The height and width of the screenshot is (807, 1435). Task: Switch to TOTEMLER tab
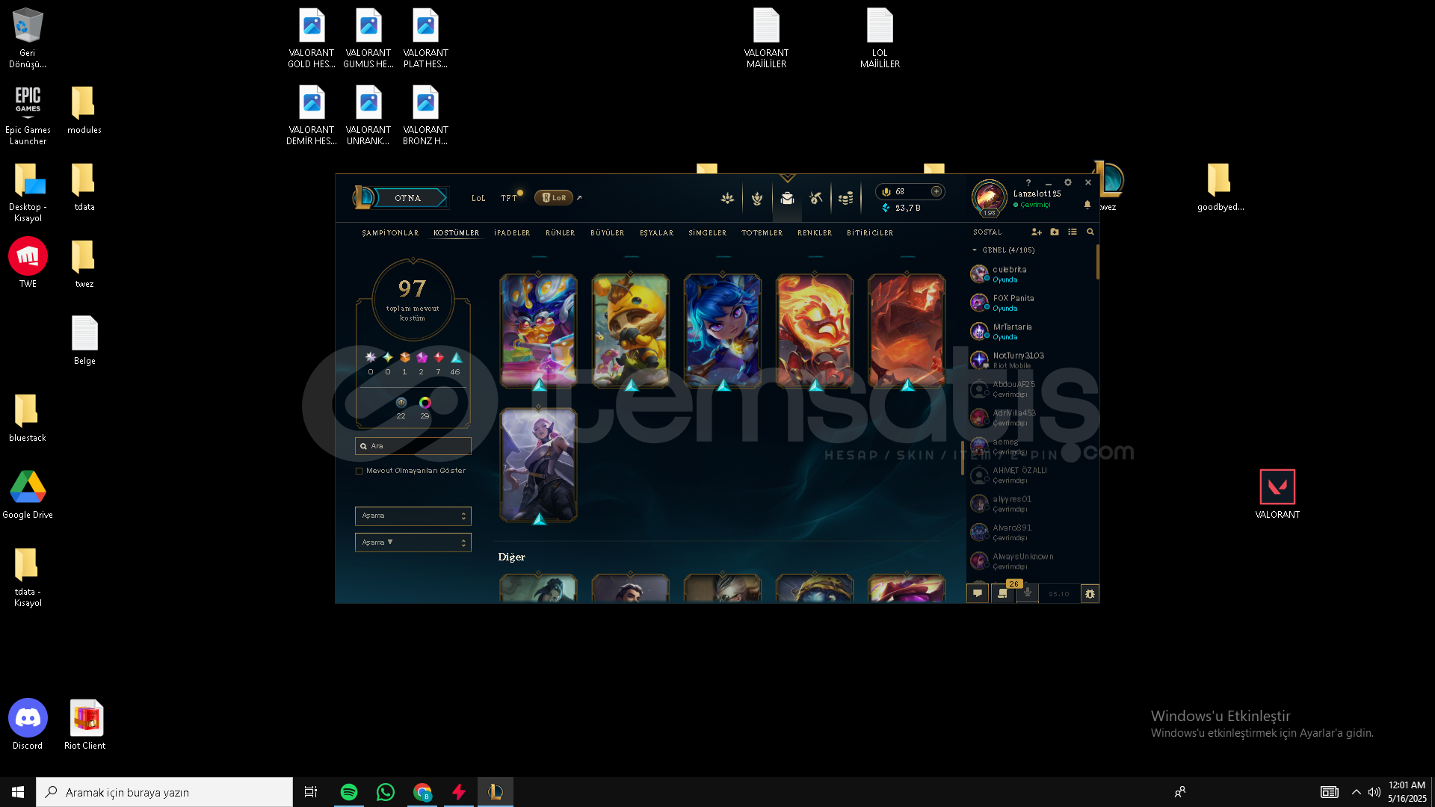762,233
